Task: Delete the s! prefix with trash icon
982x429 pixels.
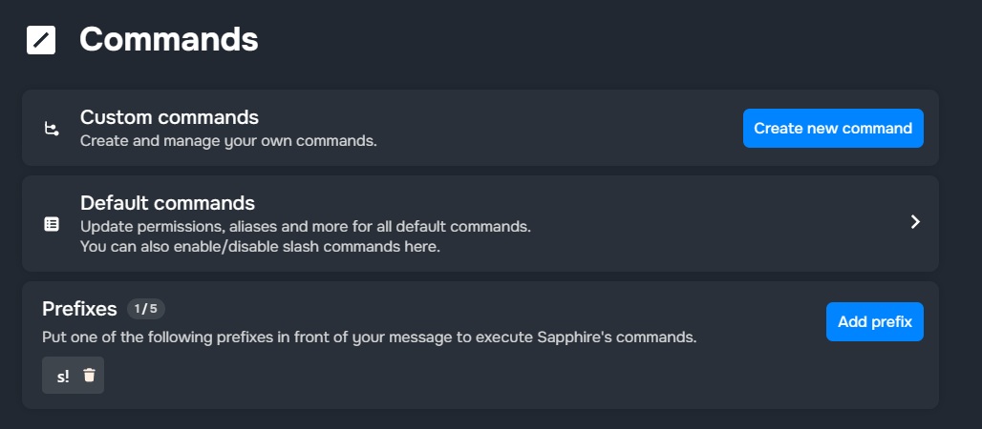Action: 89,376
